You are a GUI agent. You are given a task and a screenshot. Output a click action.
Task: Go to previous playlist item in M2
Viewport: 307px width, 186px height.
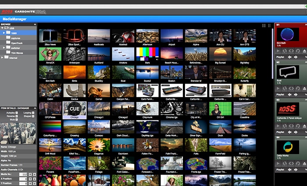tap(289, 95)
